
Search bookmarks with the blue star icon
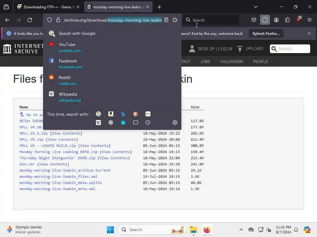[x=123, y=123]
